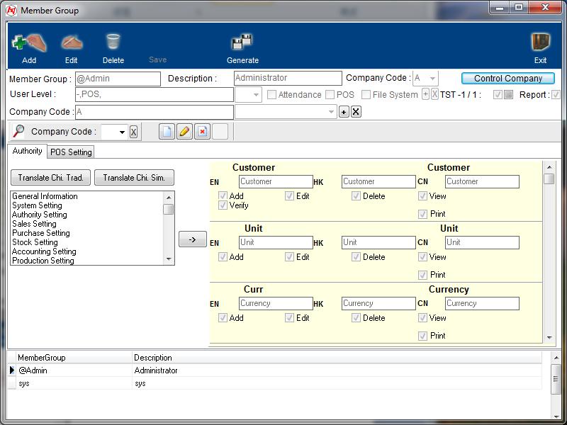Open the top Company Code dropdown showing A
The width and height of the screenshot is (567, 425).
pyautogui.click(x=432, y=79)
